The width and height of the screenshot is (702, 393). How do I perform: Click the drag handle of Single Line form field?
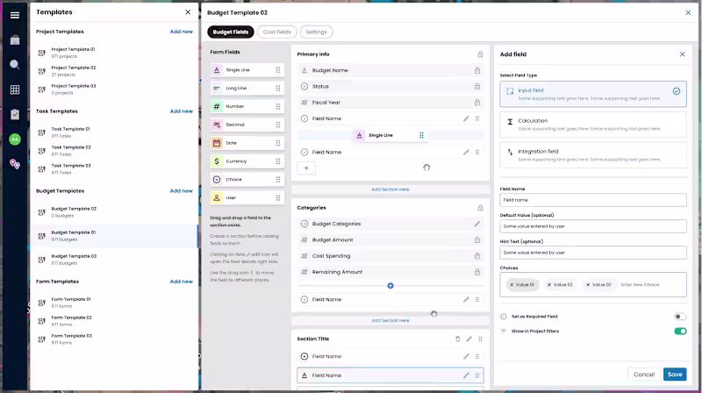click(x=278, y=70)
